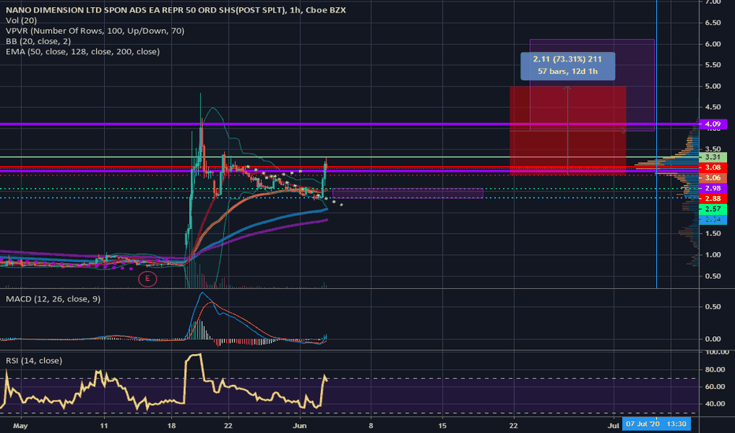Click the 0.50 level on MACD scale

point(713,306)
